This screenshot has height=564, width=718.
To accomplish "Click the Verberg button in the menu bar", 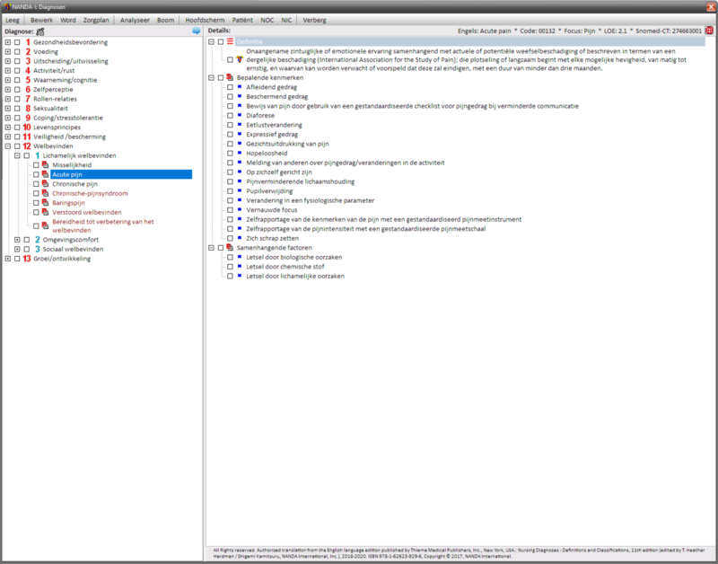I will 315,19.
